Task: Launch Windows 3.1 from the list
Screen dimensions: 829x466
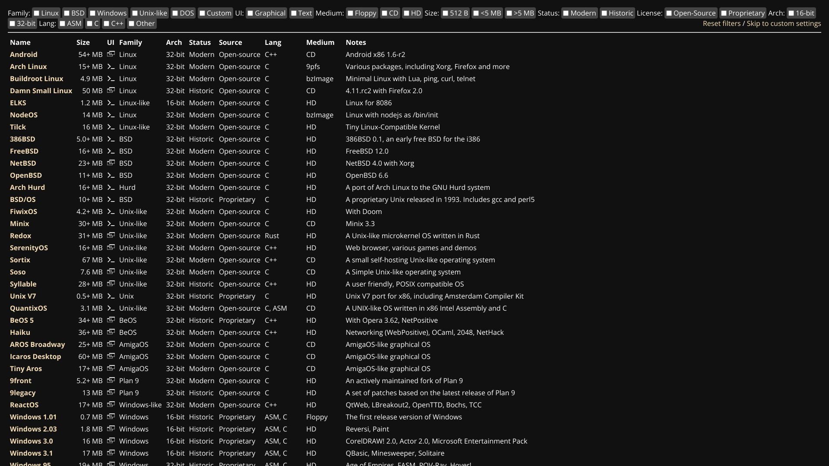Action: click(x=31, y=453)
